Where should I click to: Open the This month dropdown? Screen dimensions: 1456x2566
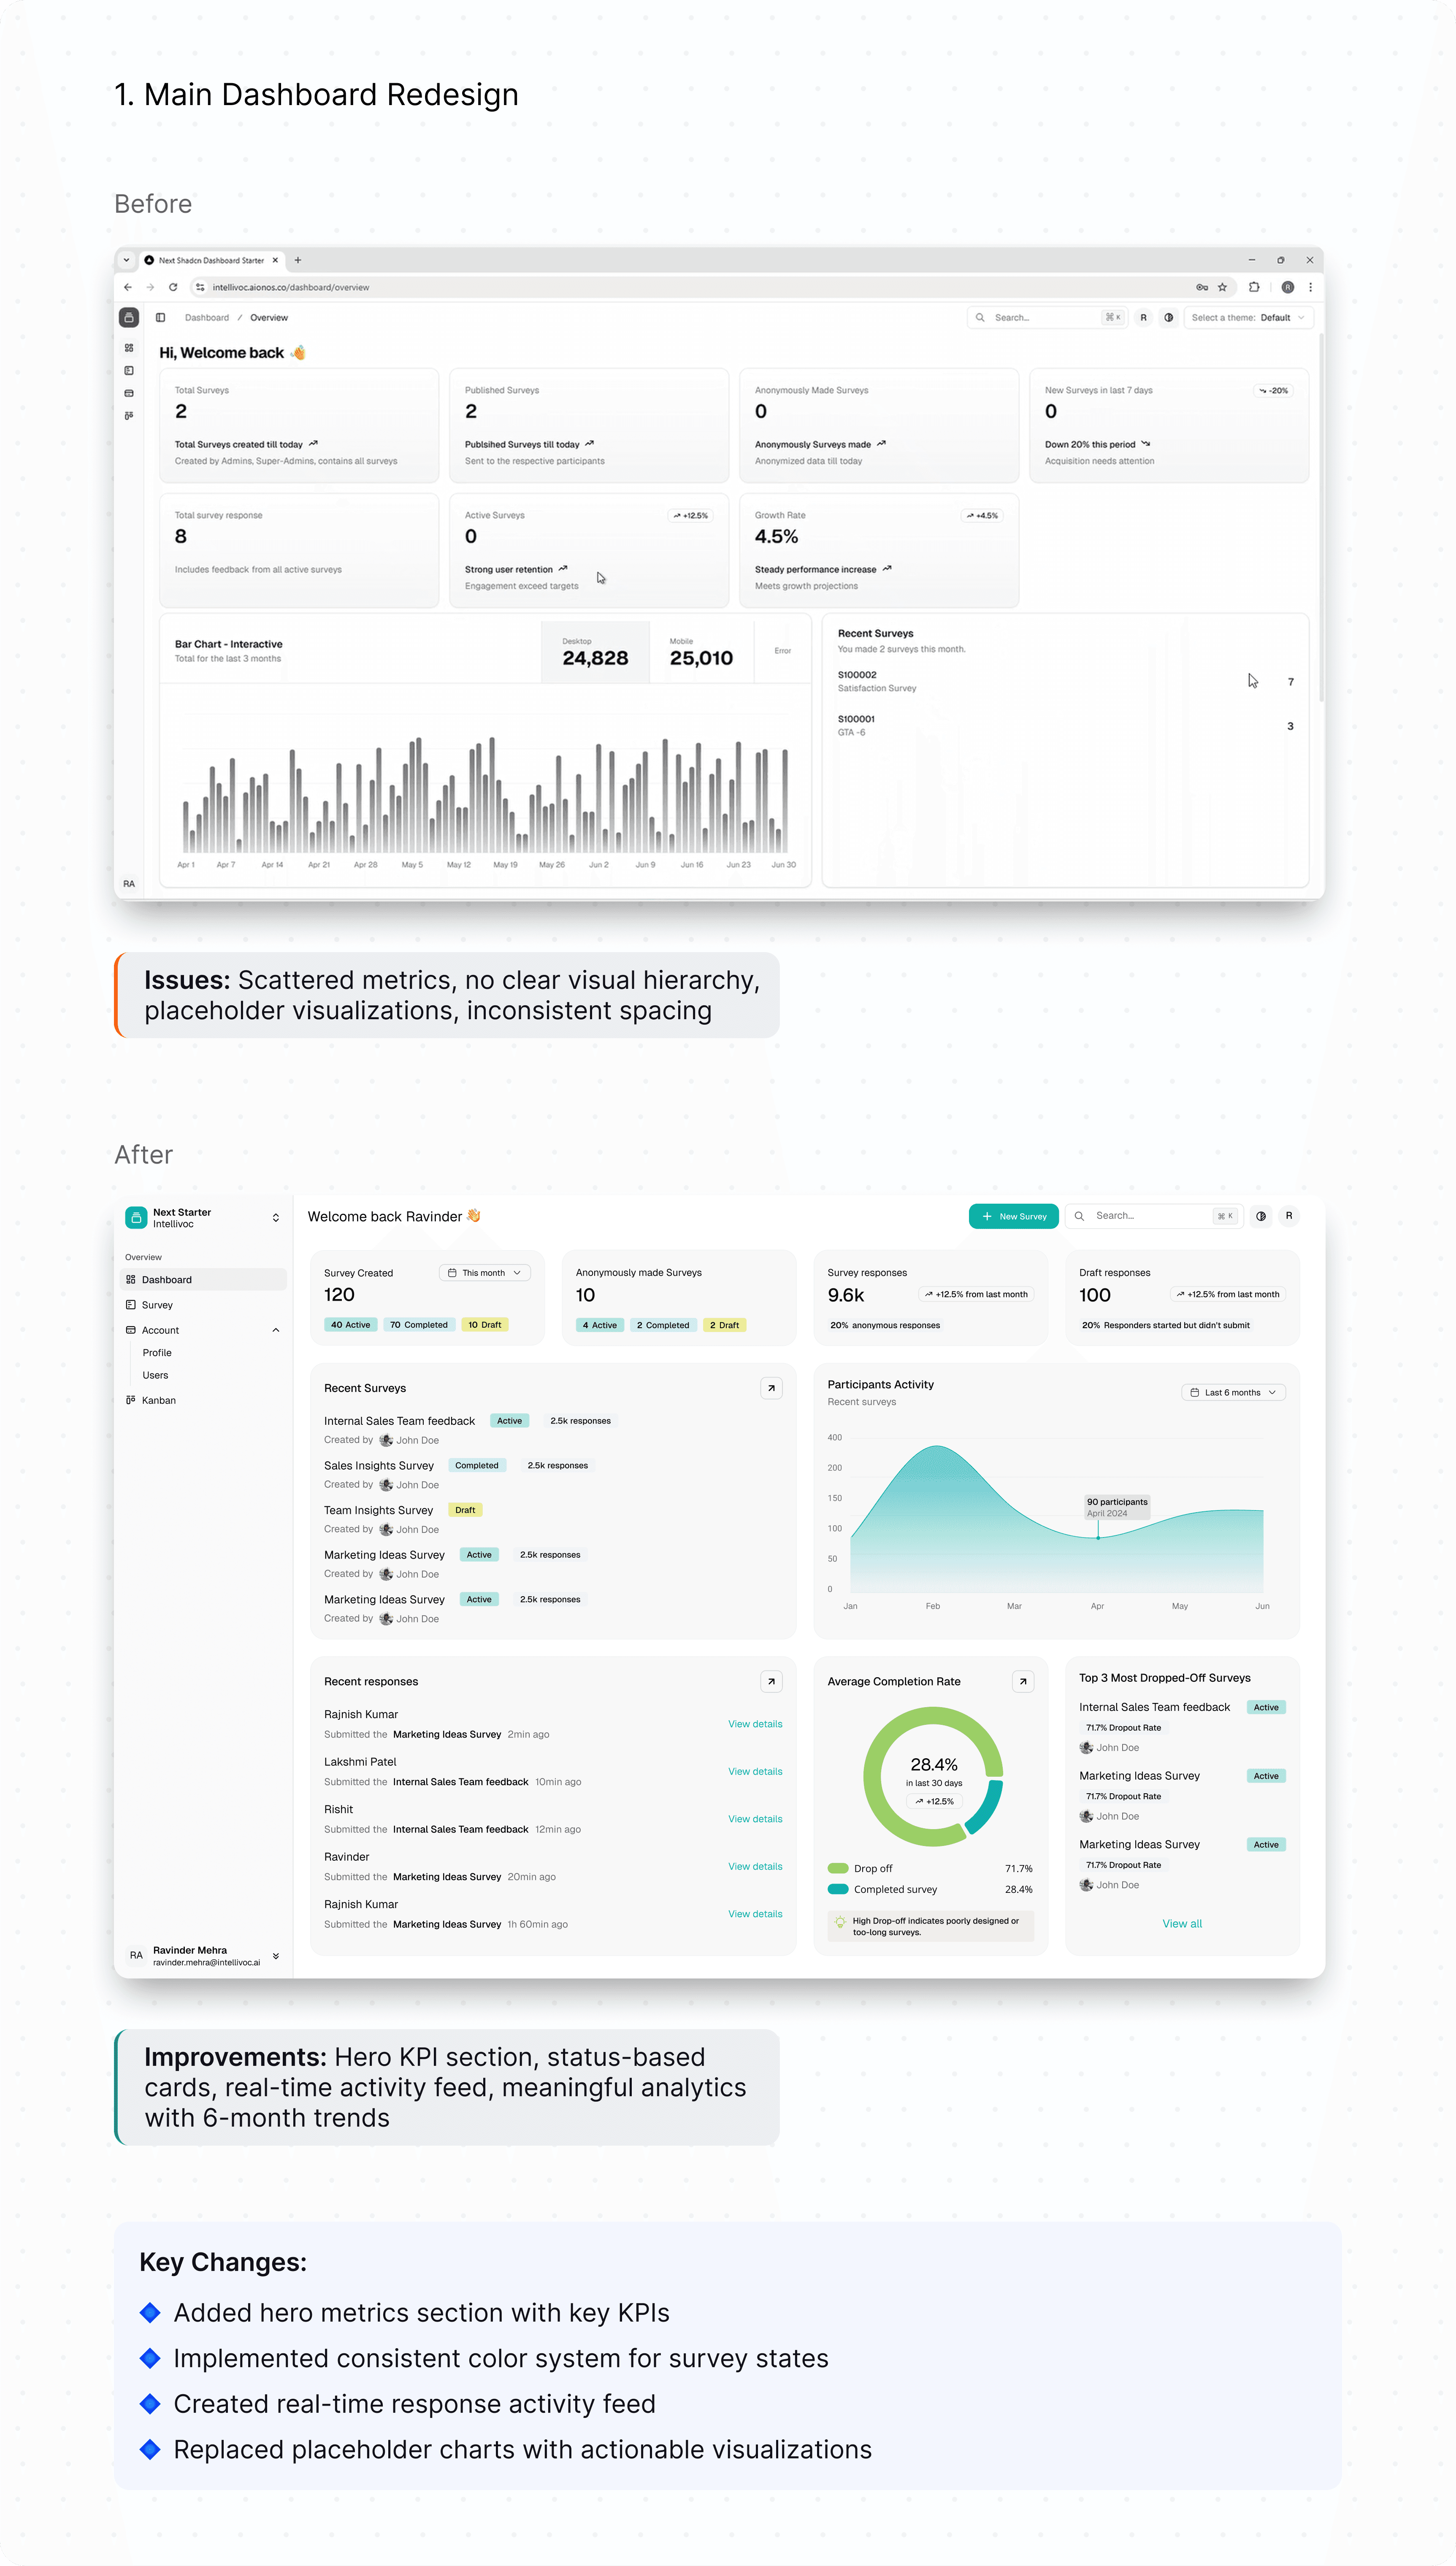[484, 1273]
